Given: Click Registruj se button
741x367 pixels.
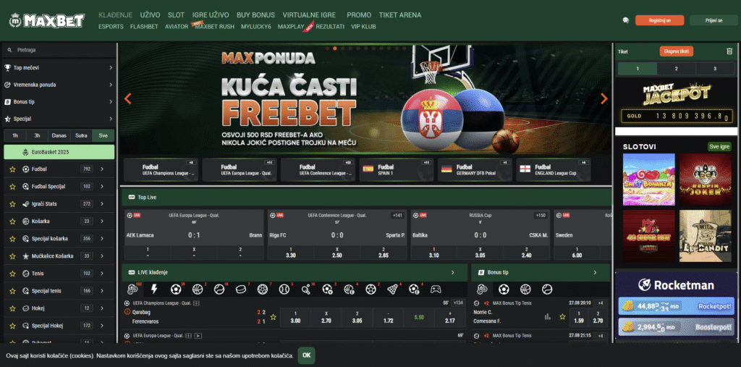Looking at the screenshot, I should tap(660, 20).
